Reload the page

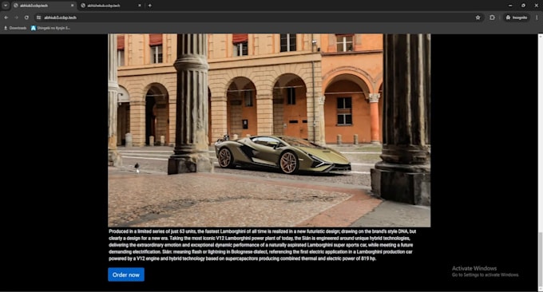(x=26, y=18)
